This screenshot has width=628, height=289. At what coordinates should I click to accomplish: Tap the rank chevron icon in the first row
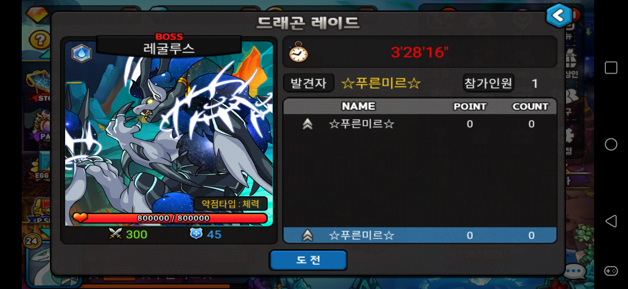[x=308, y=124]
